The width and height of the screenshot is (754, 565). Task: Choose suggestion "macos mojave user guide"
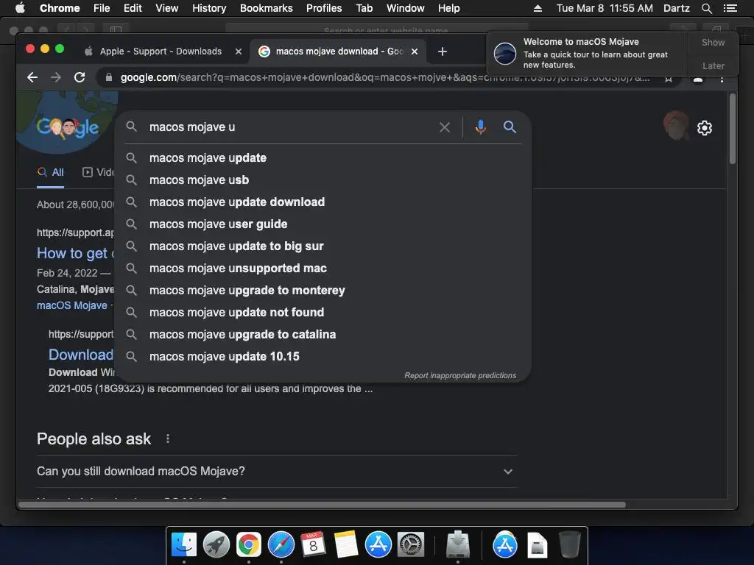tap(323, 224)
